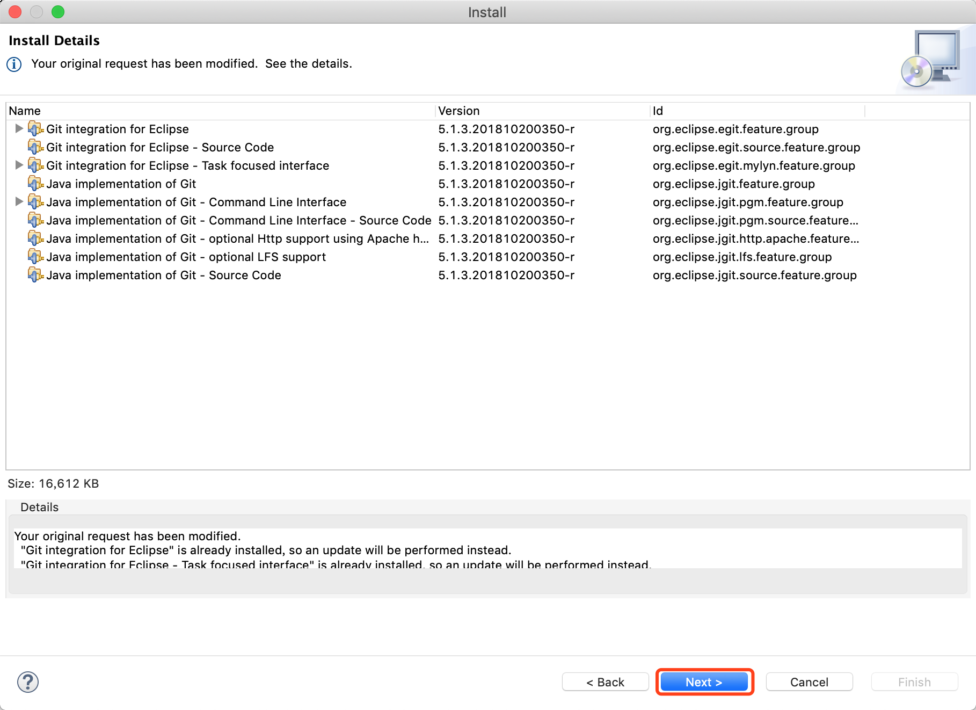Click the feature icon for Java implementation of Git
Image resolution: width=976 pixels, height=710 pixels.
click(35, 184)
